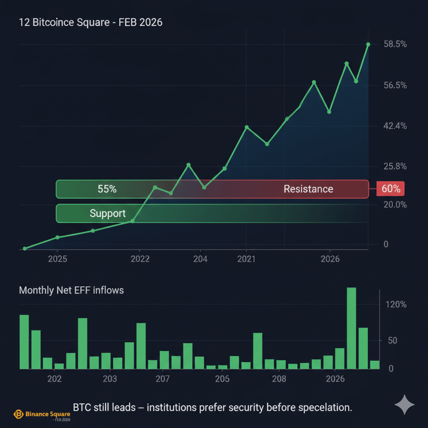Click the red 60% resistance tag
This screenshot has width=428, height=428.
tap(390, 189)
